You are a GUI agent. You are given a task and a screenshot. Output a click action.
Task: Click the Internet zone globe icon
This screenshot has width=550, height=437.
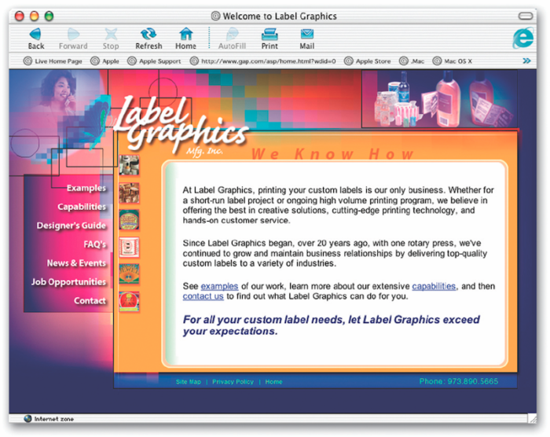tap(28, 418)
